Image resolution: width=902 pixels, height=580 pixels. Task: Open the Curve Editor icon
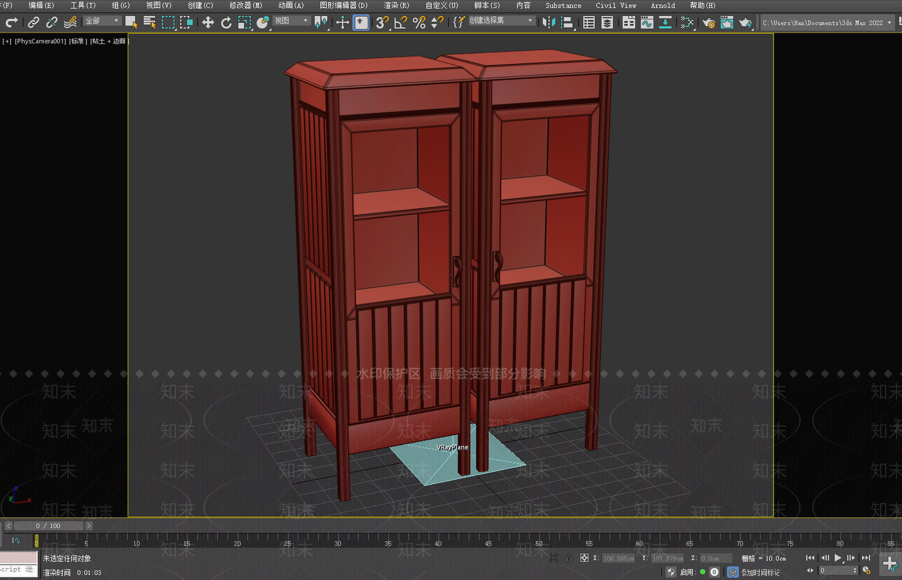(x=647, y=23)
